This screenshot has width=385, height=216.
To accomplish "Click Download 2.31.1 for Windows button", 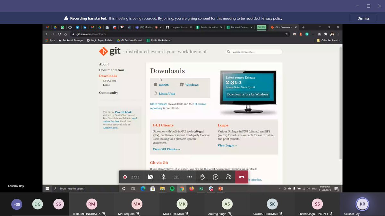I will pyautogui.click(x=248, y=94).
